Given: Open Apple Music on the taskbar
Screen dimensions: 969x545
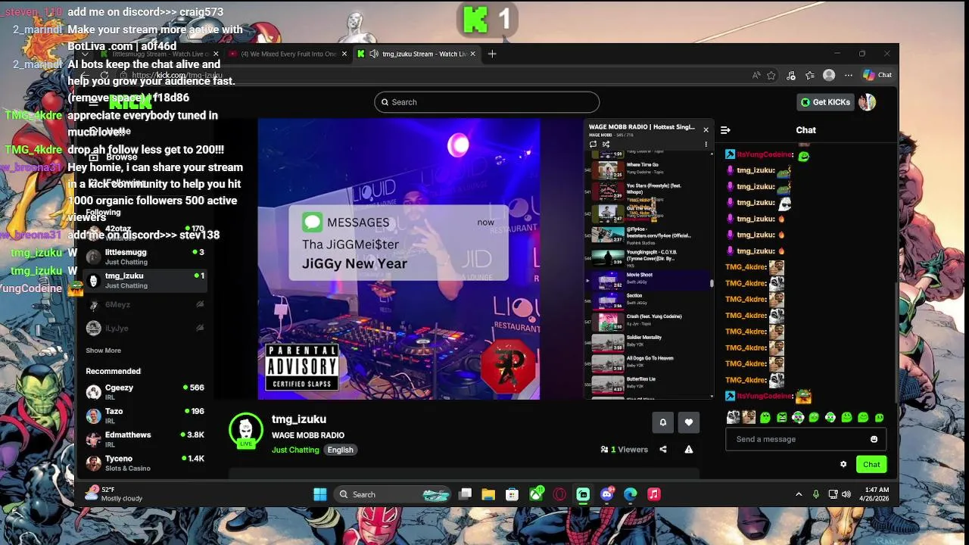Looking at the screenshot, I should click(x=654, y=494).
